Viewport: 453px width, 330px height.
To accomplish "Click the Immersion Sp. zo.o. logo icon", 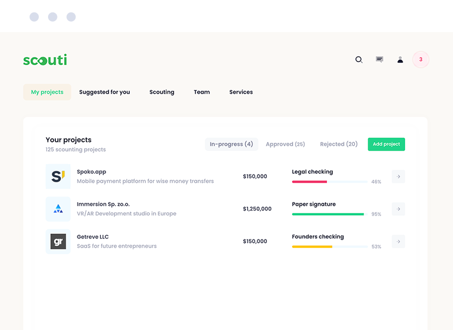I will pyautogui.click(x=58, y=209).
